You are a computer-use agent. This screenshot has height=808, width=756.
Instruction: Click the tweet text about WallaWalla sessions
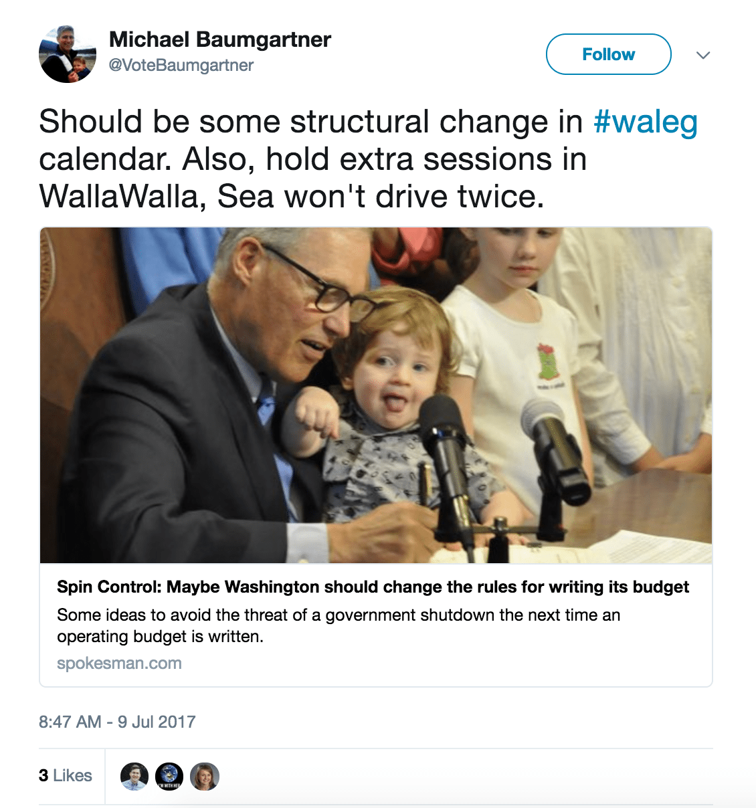368,159
